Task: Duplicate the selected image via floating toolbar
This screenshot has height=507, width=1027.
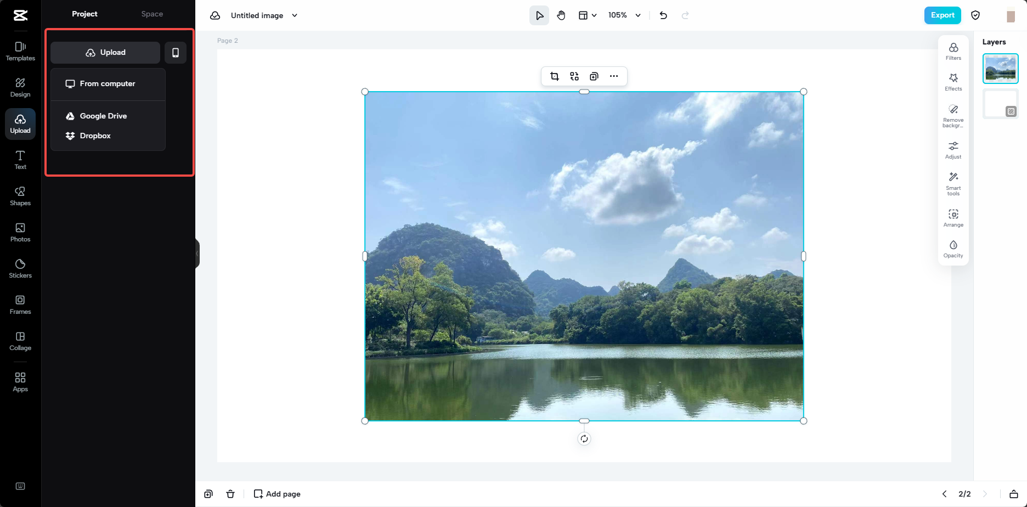Action: tap(594, 76)
